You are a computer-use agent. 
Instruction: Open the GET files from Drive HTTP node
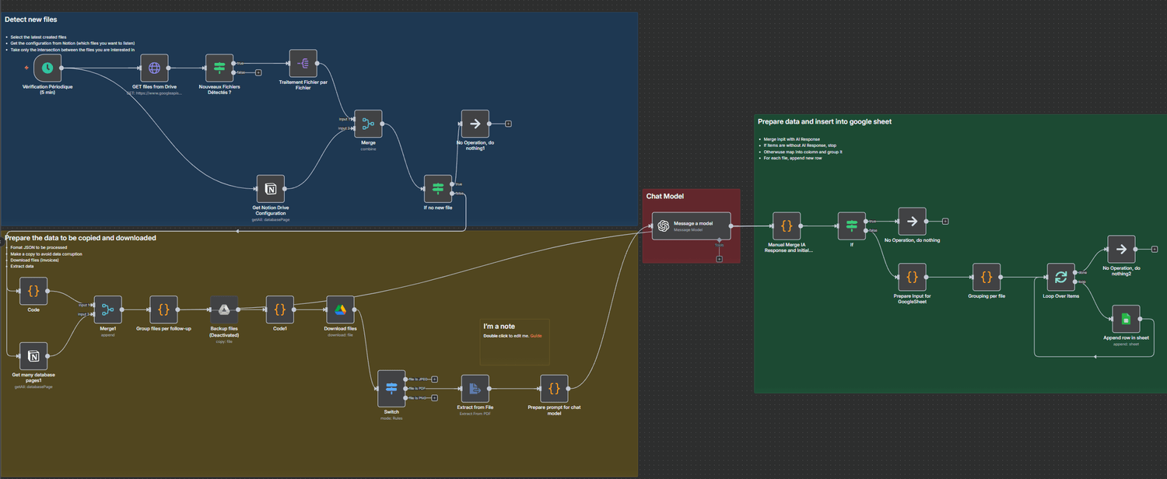point(155,68)
